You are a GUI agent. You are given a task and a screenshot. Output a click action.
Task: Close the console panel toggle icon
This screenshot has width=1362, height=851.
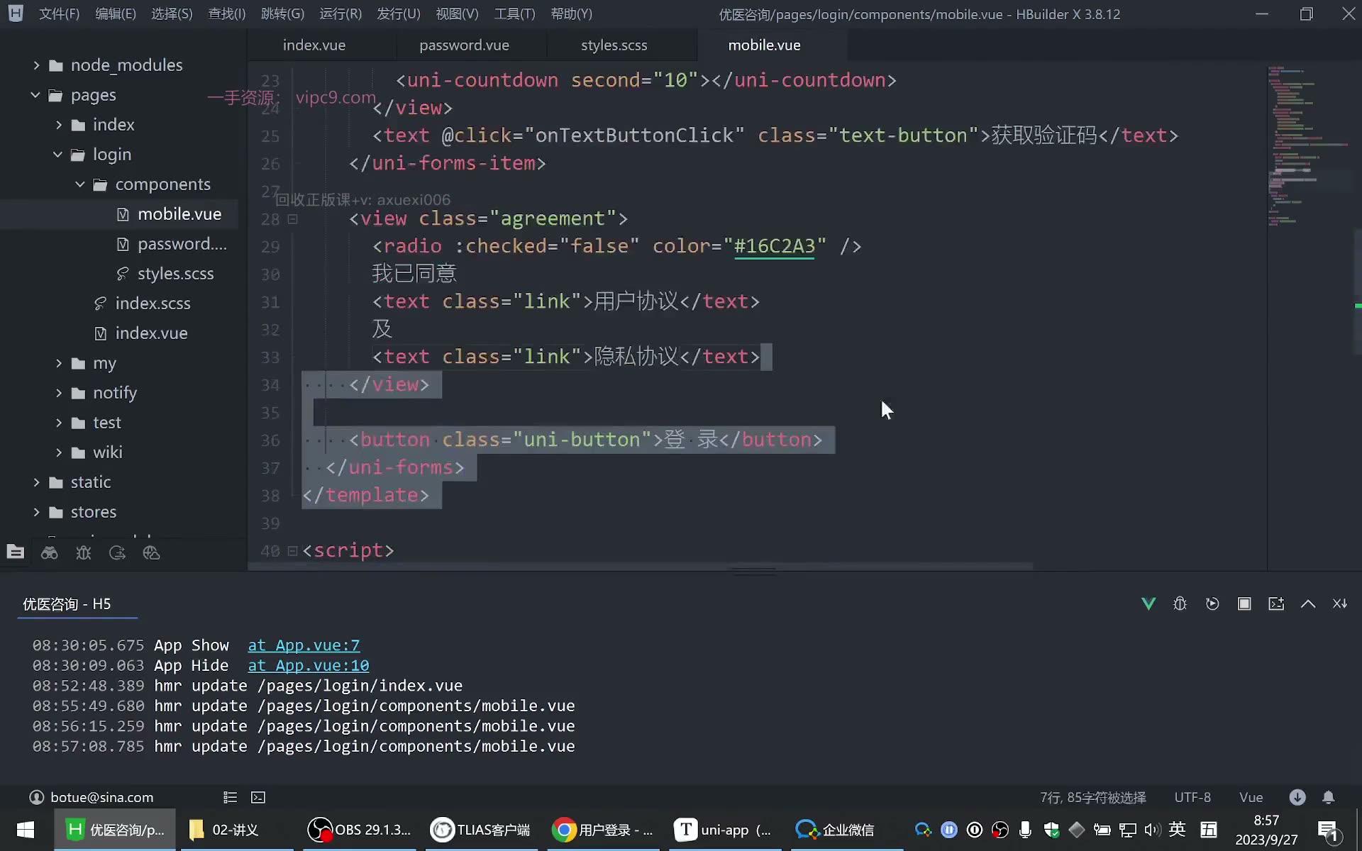click(x=1340, y=604)
